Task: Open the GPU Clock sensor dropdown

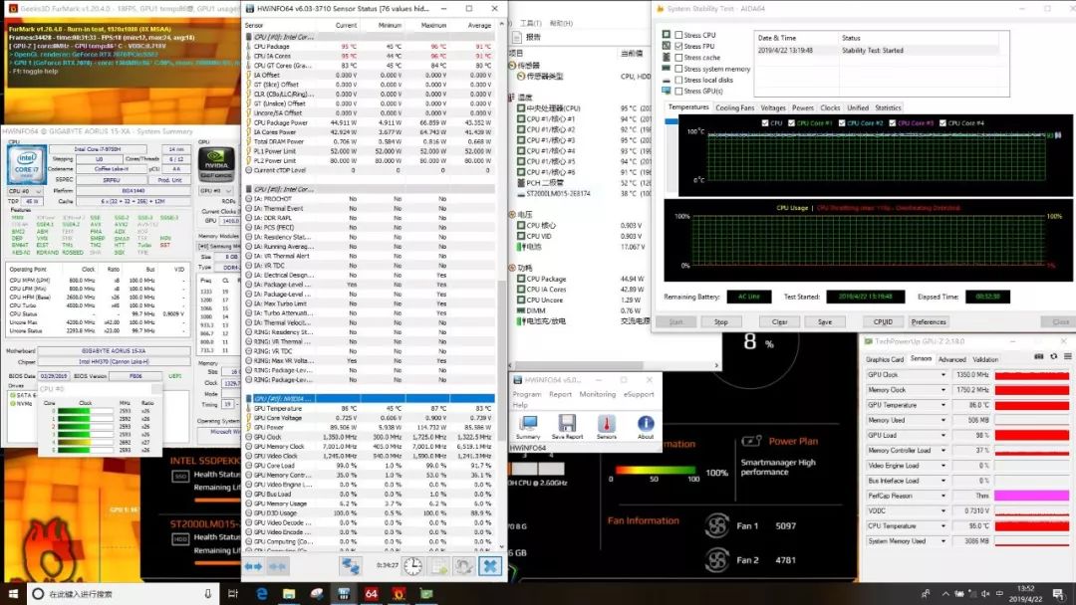Action: point(943,375)
